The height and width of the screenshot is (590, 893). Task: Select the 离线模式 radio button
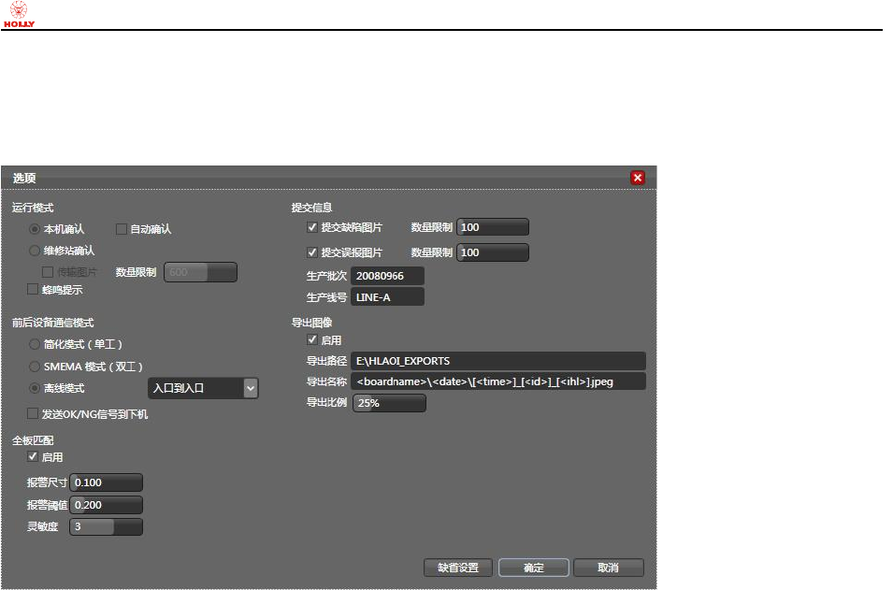click(35, 388)
